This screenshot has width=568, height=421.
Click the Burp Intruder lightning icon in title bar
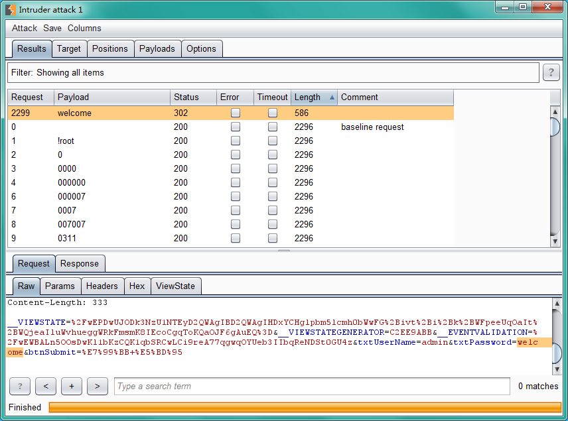click(11, 10)
